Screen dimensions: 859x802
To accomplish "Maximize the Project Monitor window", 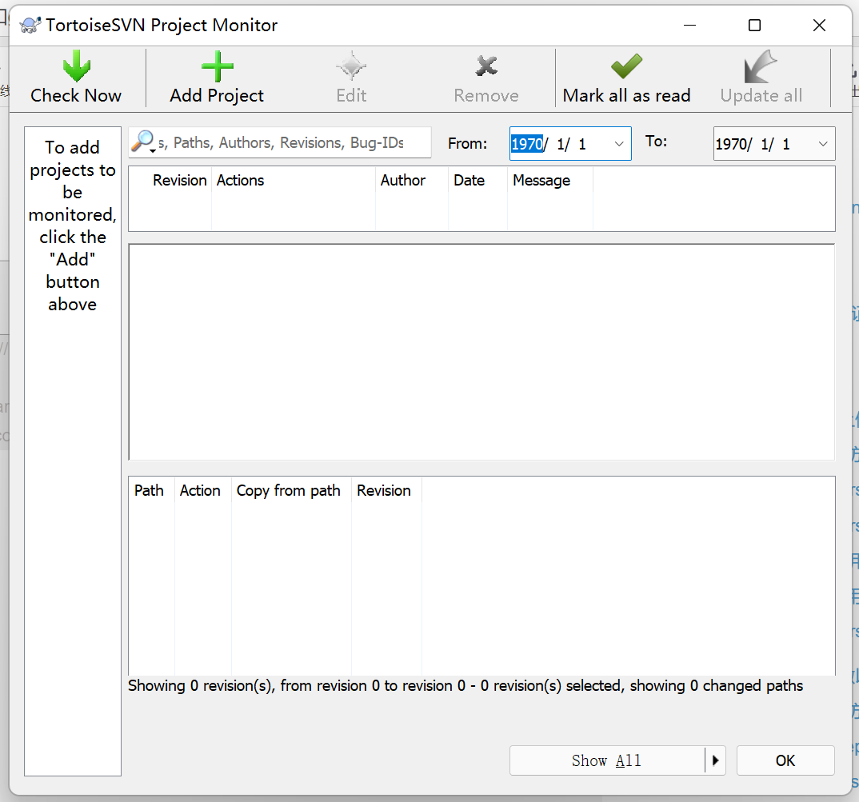I will pyautogui.click(x=754, y=26).
